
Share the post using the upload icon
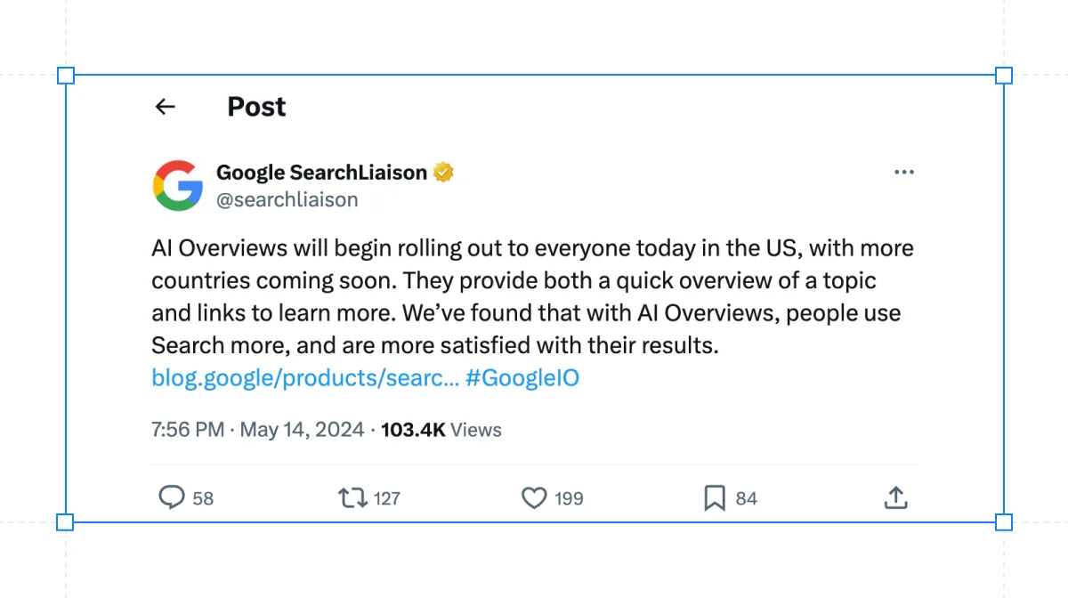[x=896, y=497]
